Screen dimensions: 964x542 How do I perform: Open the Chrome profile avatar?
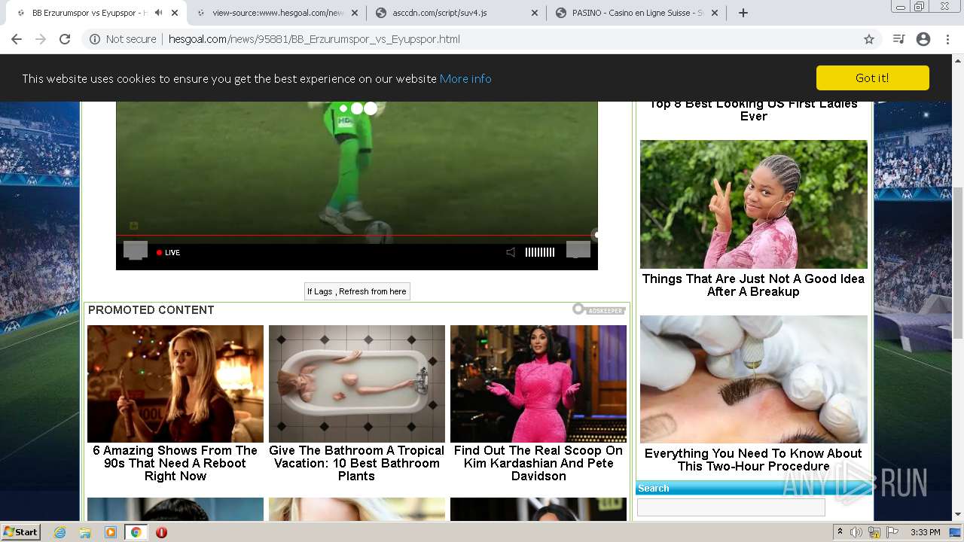(923, 39)
